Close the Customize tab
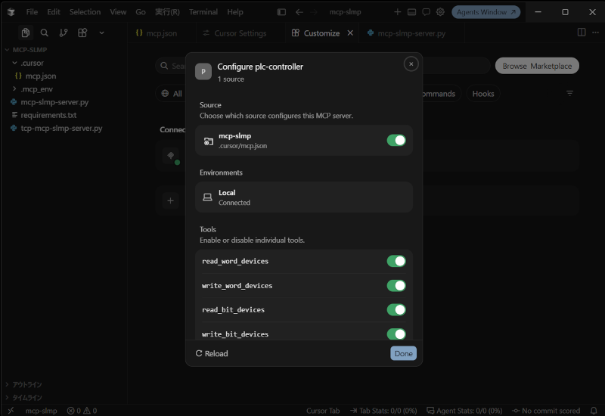Viewport: 605px width, 416px height. [x=350, y=33]
